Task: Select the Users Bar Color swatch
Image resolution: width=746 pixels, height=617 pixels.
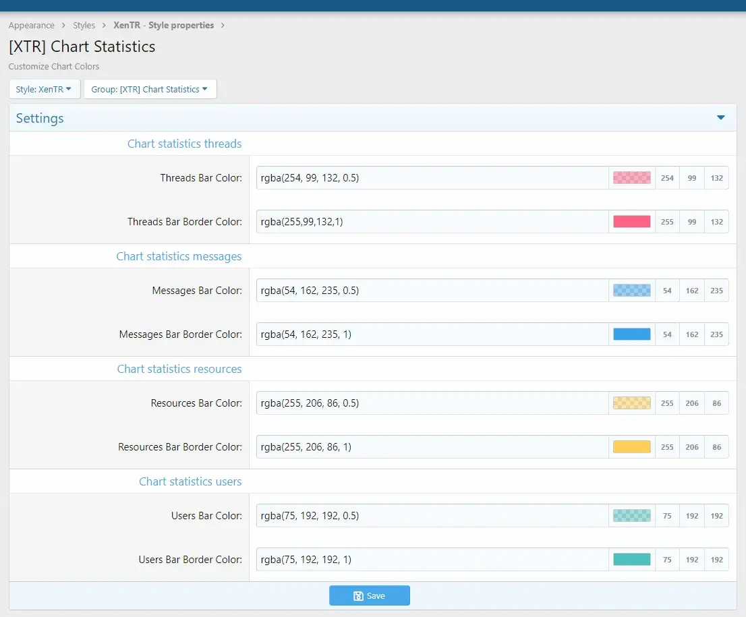Action: [631, 516]
